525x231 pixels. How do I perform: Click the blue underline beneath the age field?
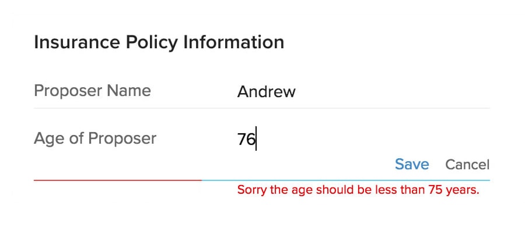[346, 180]
